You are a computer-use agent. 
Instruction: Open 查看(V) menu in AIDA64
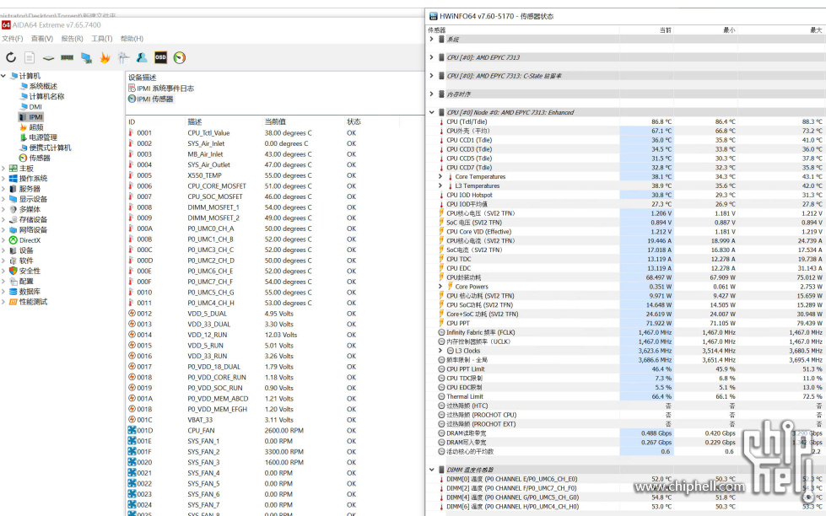(41, 39)
